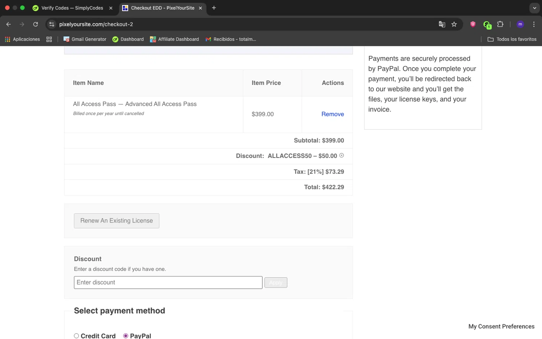Open Gmail Generator bookmark

point(85,39)
